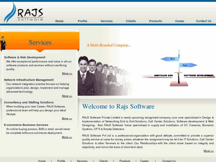Click Home in the footer navigation

point(42,161)
